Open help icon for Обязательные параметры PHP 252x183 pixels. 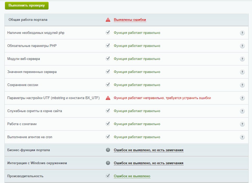click(242, 46)
